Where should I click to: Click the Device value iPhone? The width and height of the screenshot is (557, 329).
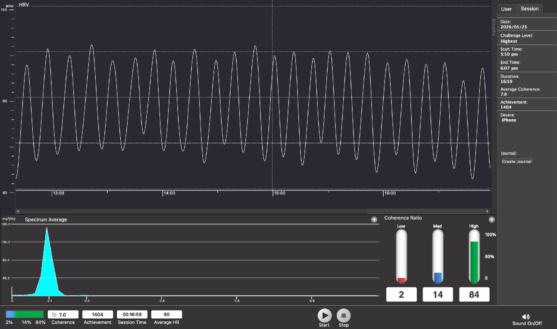pyautogui.click(x=509, y=120)
